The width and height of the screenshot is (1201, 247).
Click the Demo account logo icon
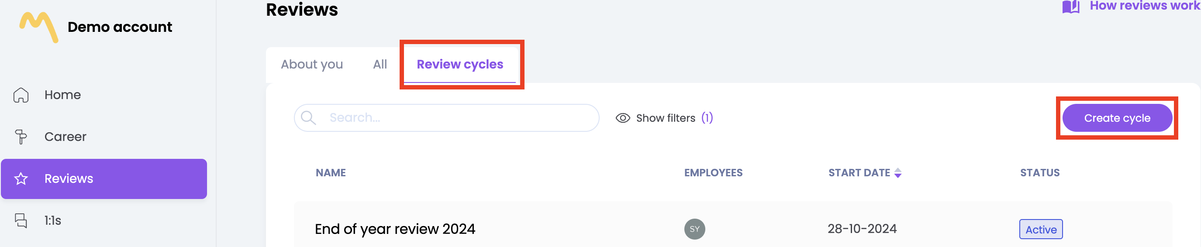click(x=39, y=27)
